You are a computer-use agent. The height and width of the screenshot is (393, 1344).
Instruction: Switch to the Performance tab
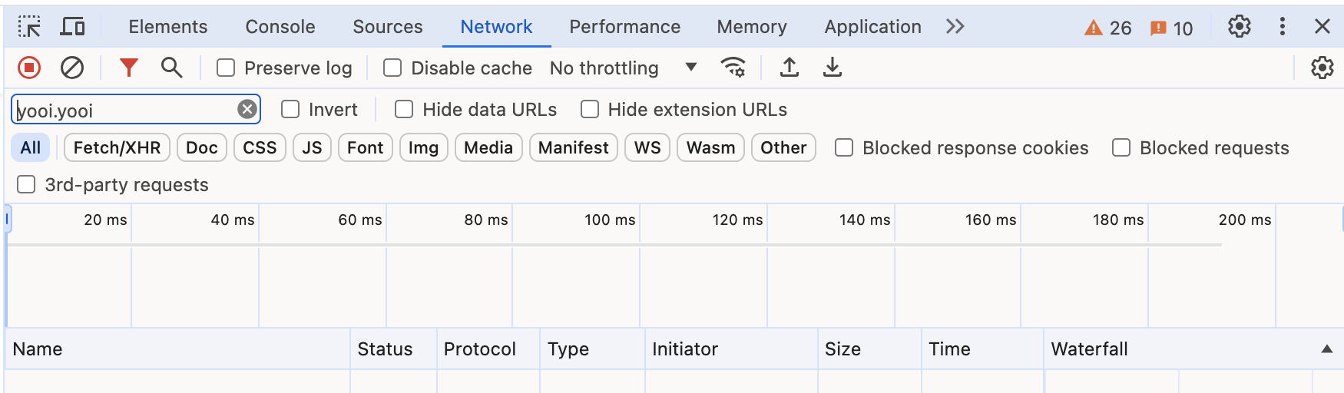point(624,27)
